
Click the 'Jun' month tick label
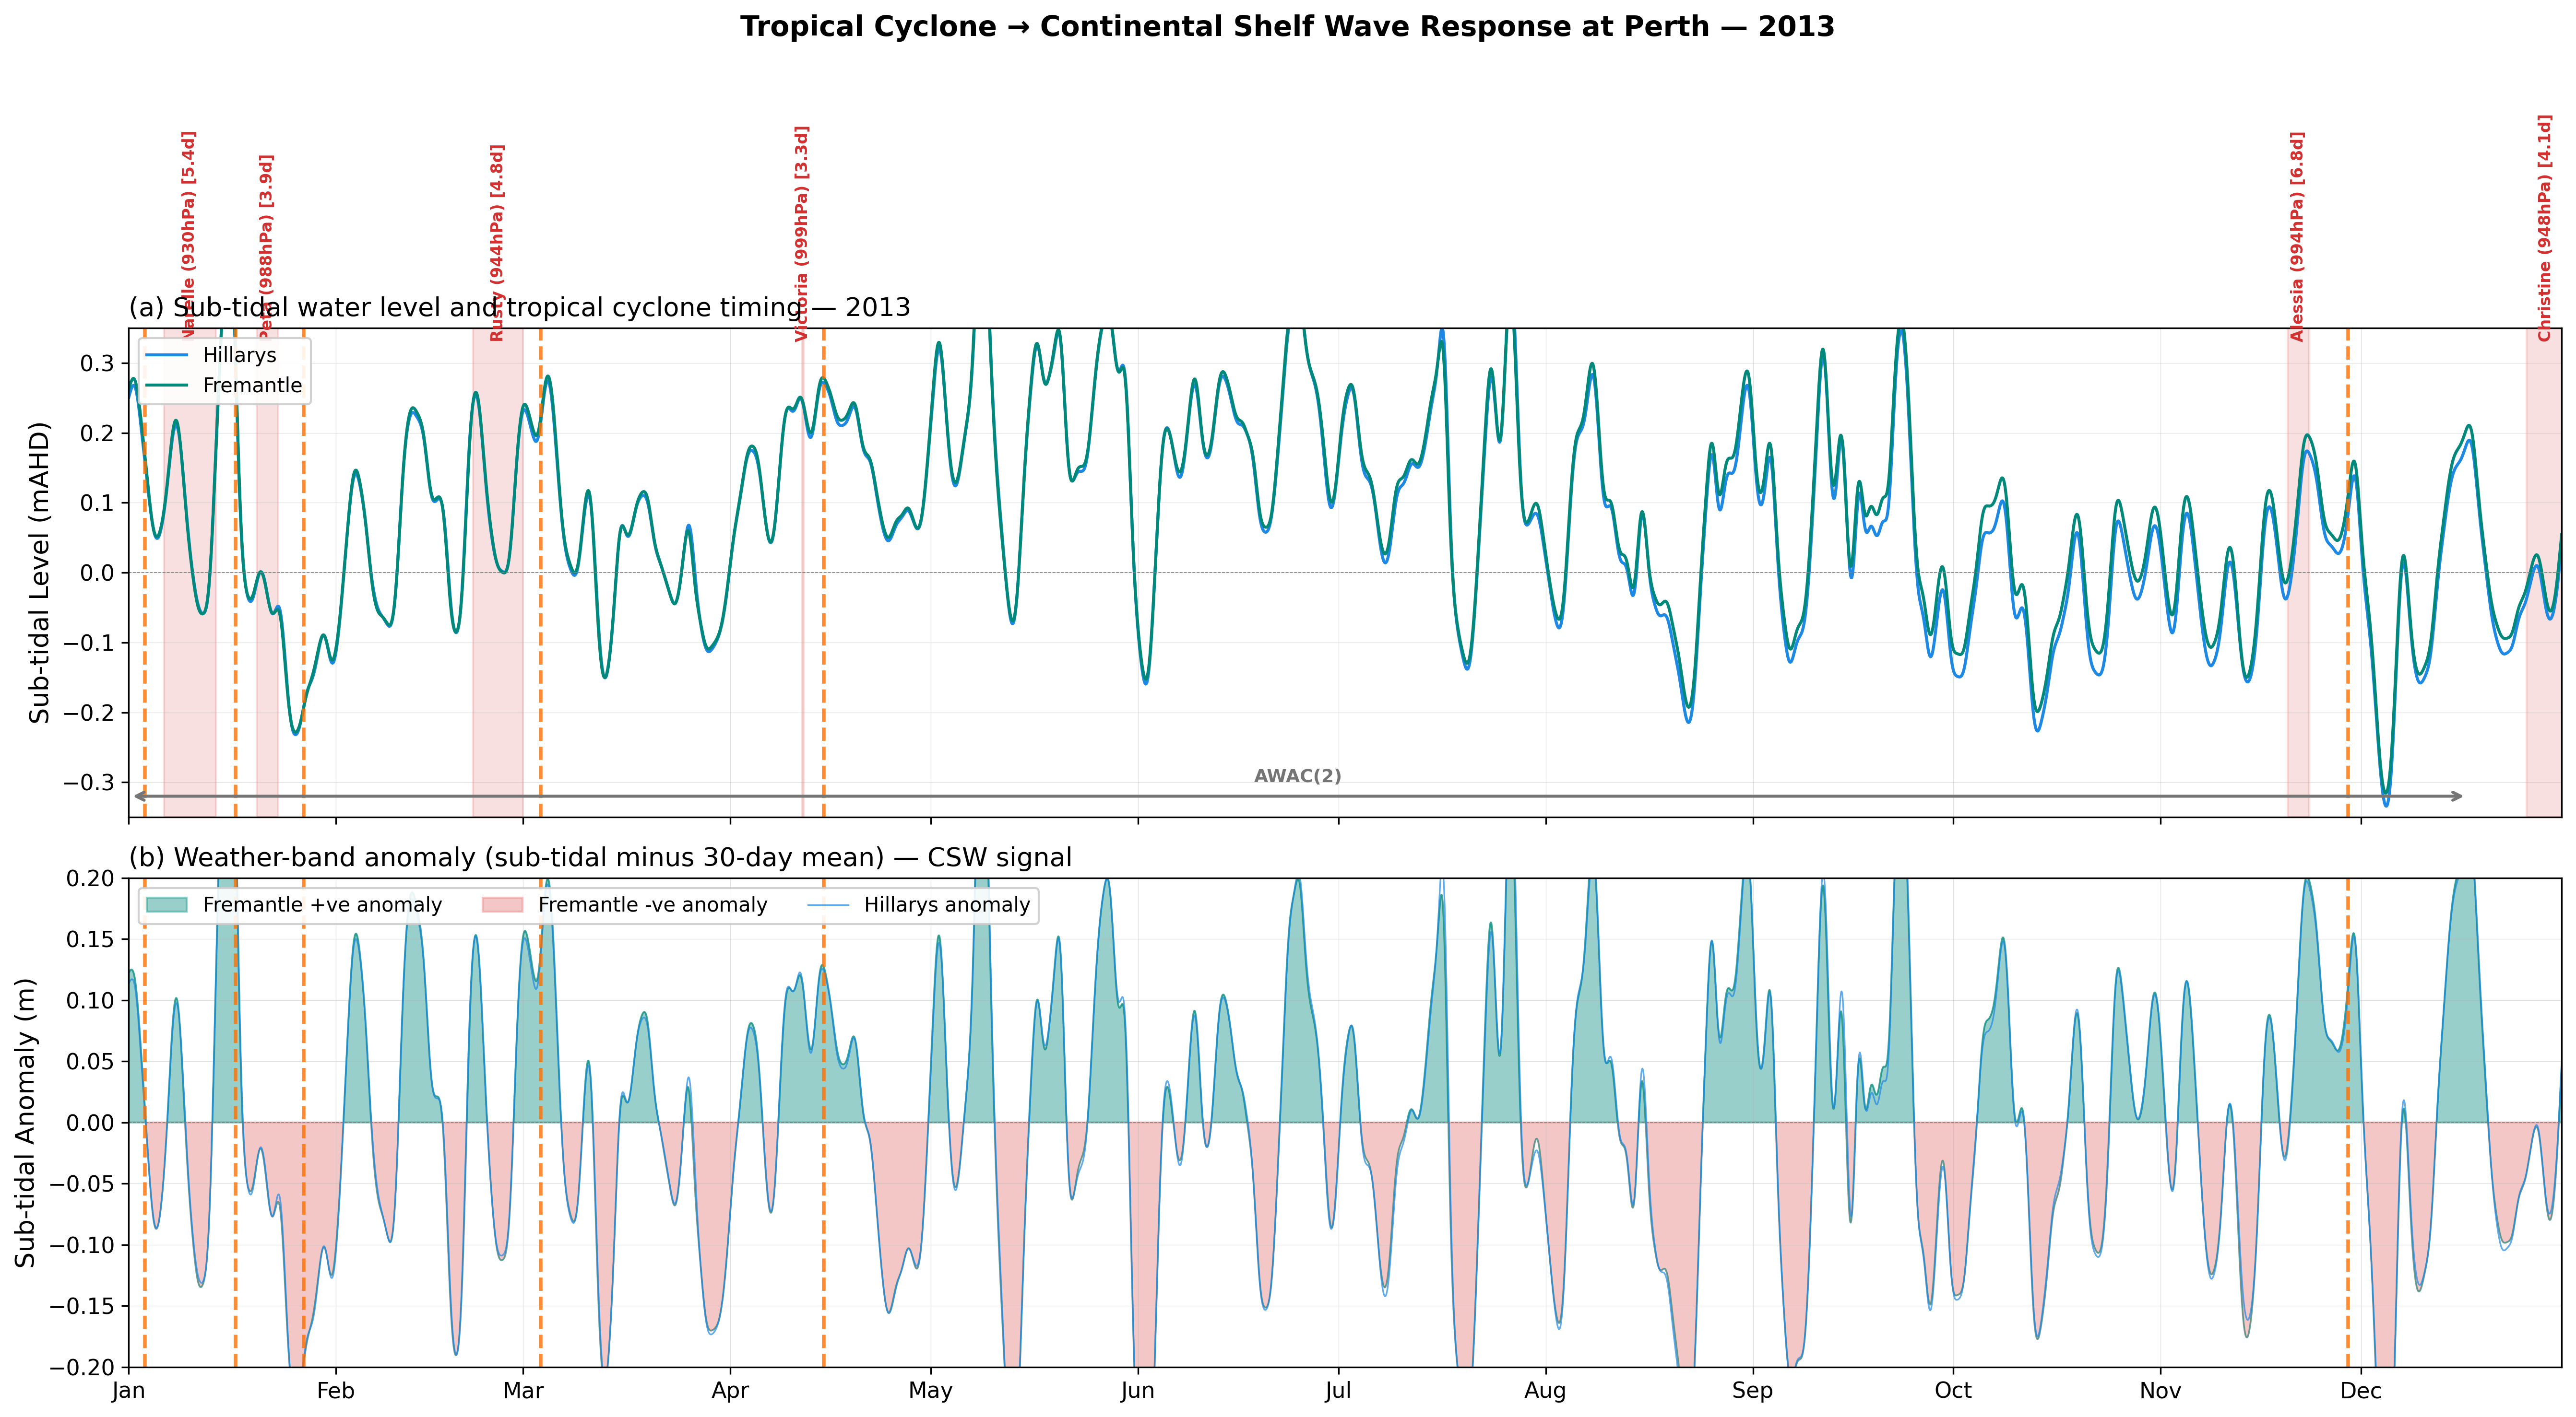pos(1138,1391)
